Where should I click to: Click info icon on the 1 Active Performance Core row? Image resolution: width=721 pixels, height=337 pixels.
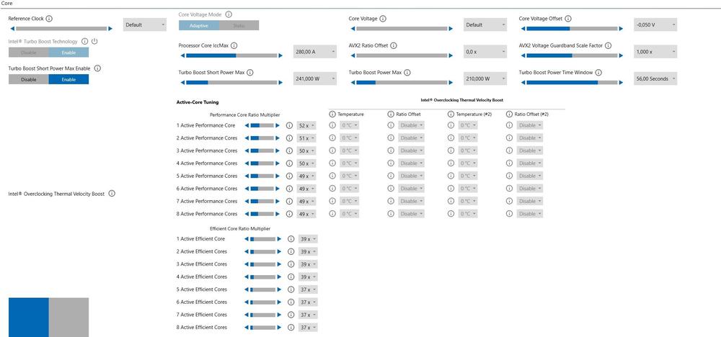289,126
